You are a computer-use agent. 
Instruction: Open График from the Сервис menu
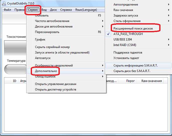coord(66,39)
